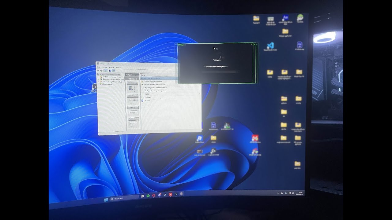392x220 pixels.
Task: Open the Widok menu in Podgląd zdarzeń
Action: pos(111,67)
